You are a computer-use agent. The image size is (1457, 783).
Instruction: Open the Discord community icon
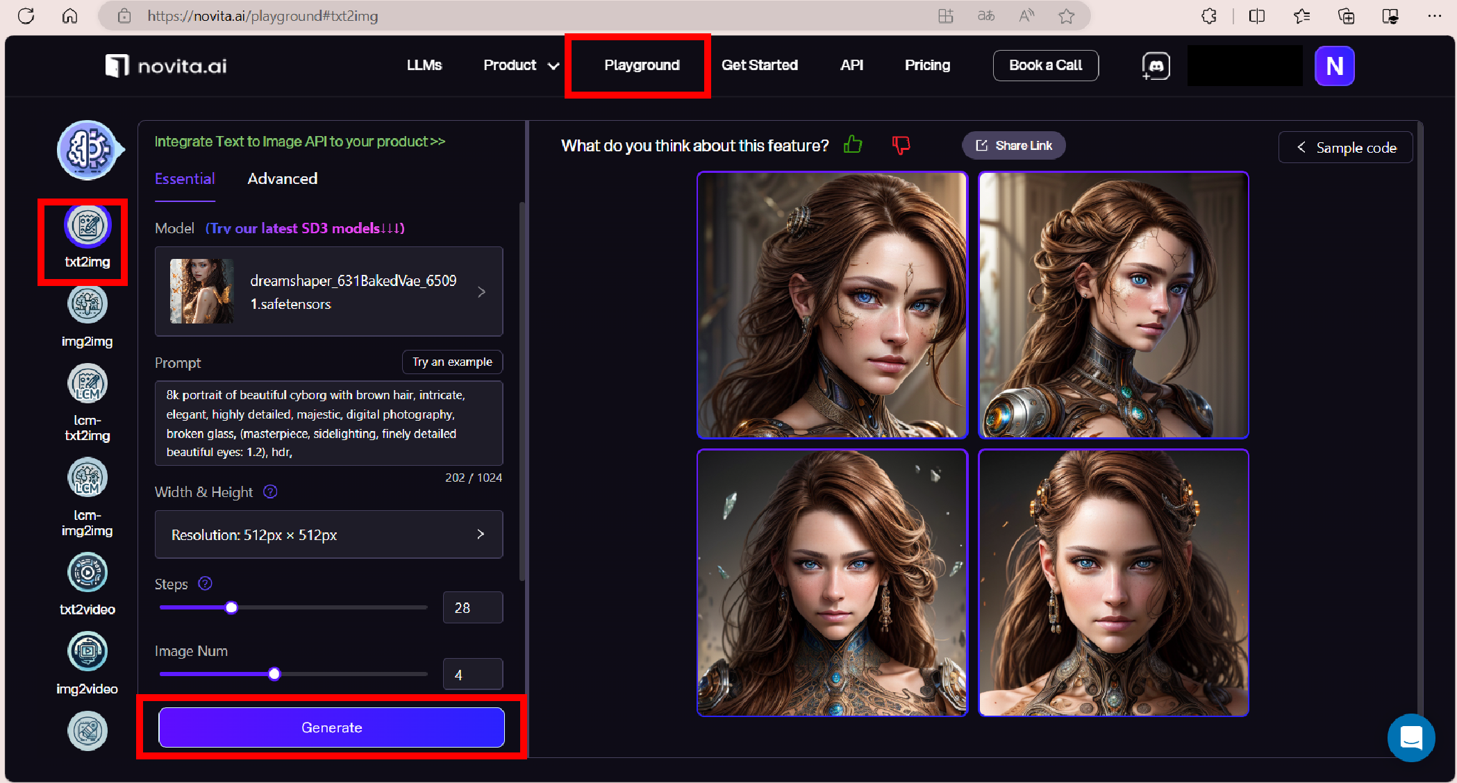click(1156, 66)
